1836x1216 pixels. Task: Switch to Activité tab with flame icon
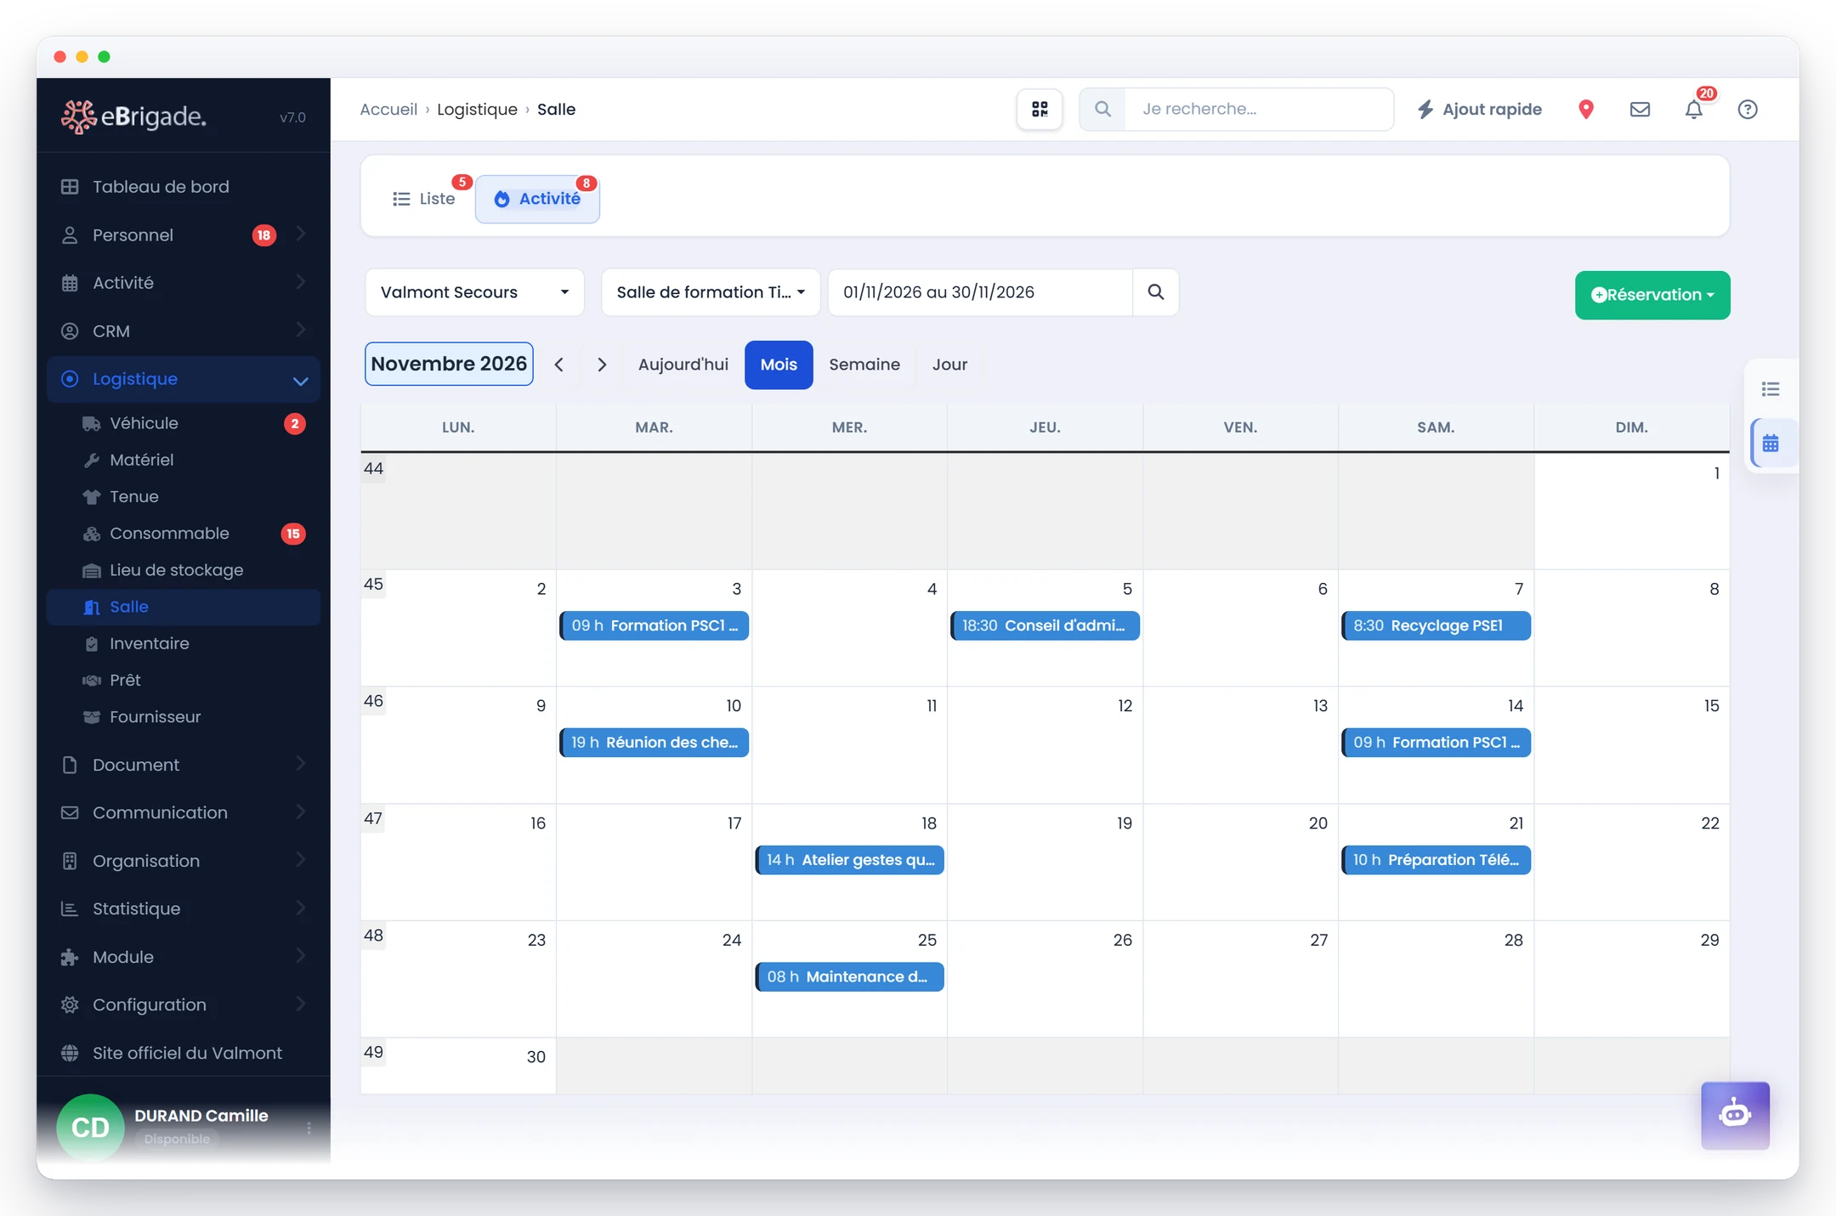click(537, 199)
